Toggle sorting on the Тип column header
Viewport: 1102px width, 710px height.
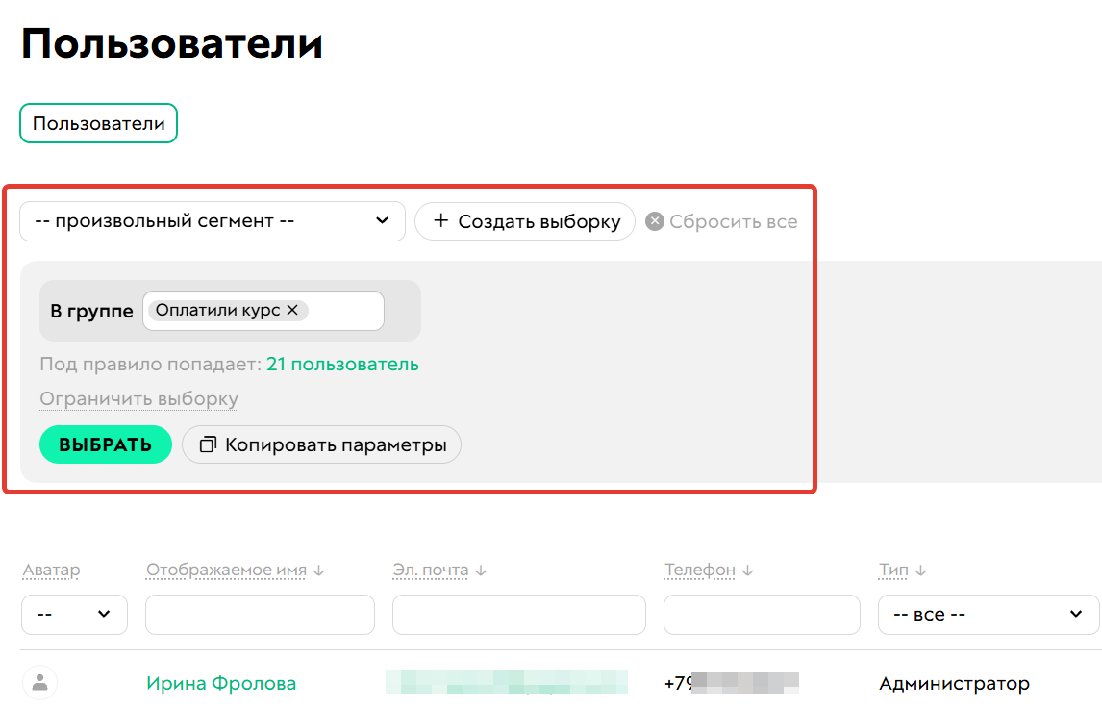click(x=894, y=570)
